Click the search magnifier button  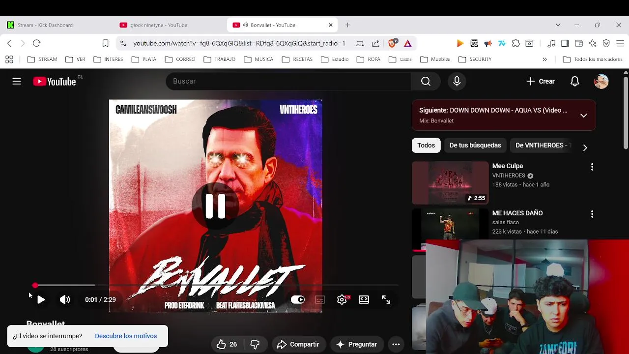426,82
